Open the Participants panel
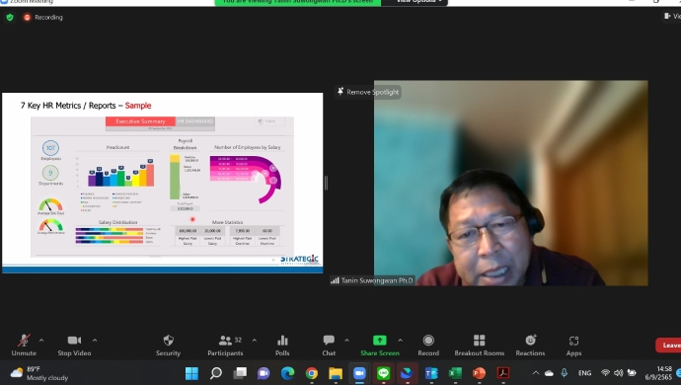 225,346
